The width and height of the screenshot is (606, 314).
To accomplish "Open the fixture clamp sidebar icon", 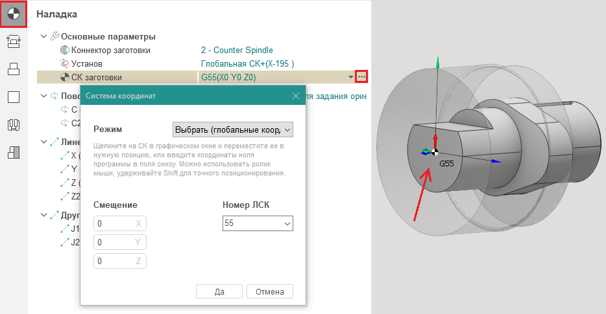I will click(x=14, y=125).
